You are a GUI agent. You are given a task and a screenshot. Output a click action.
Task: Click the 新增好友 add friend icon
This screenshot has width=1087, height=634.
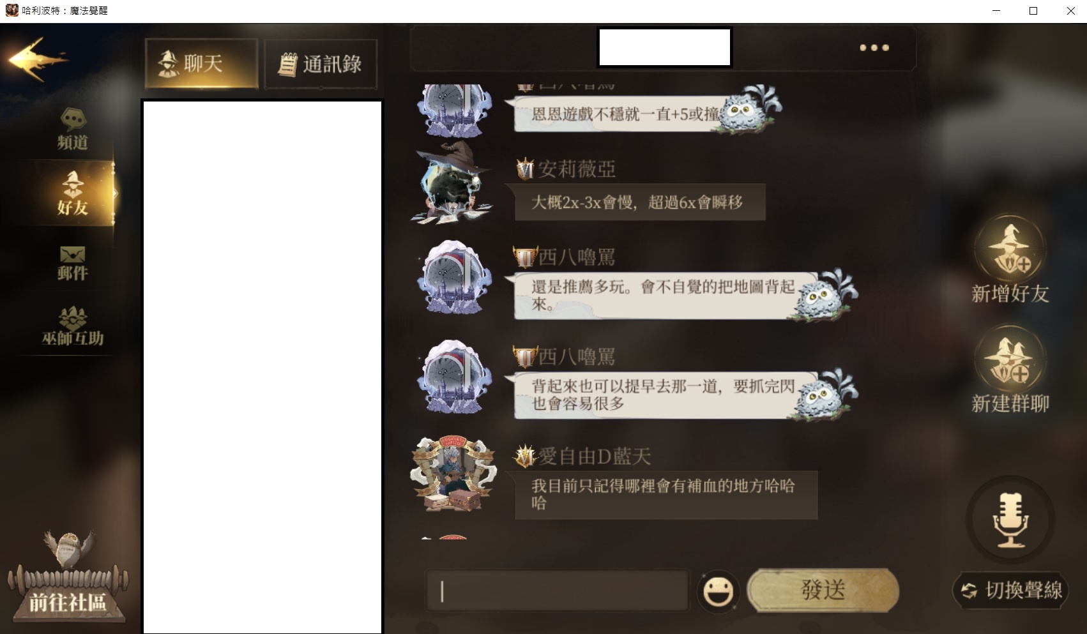point(1010,259)
